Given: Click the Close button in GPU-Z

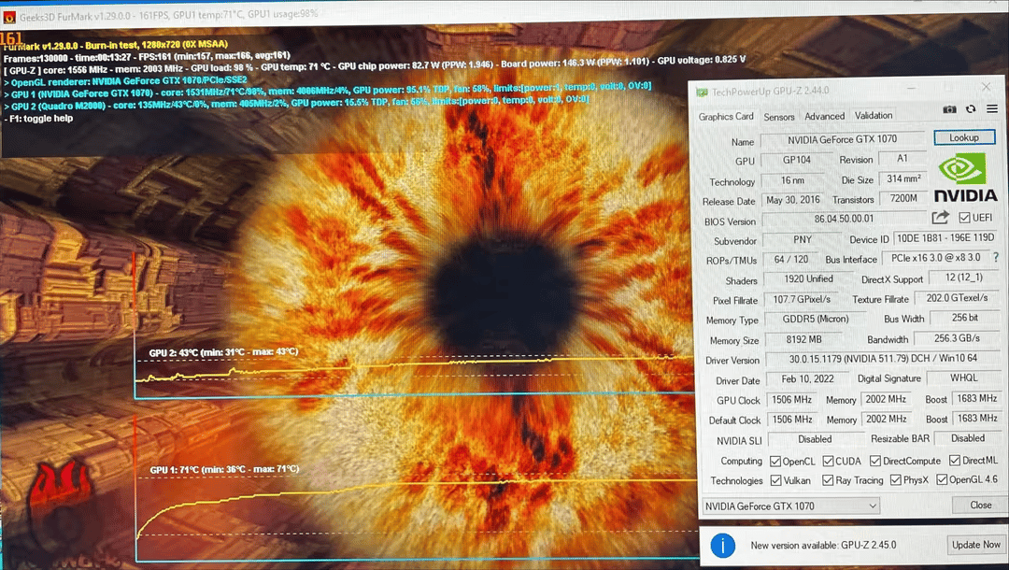Looking at the screenshot, I should pyautogui.click(x=980, y=505).
